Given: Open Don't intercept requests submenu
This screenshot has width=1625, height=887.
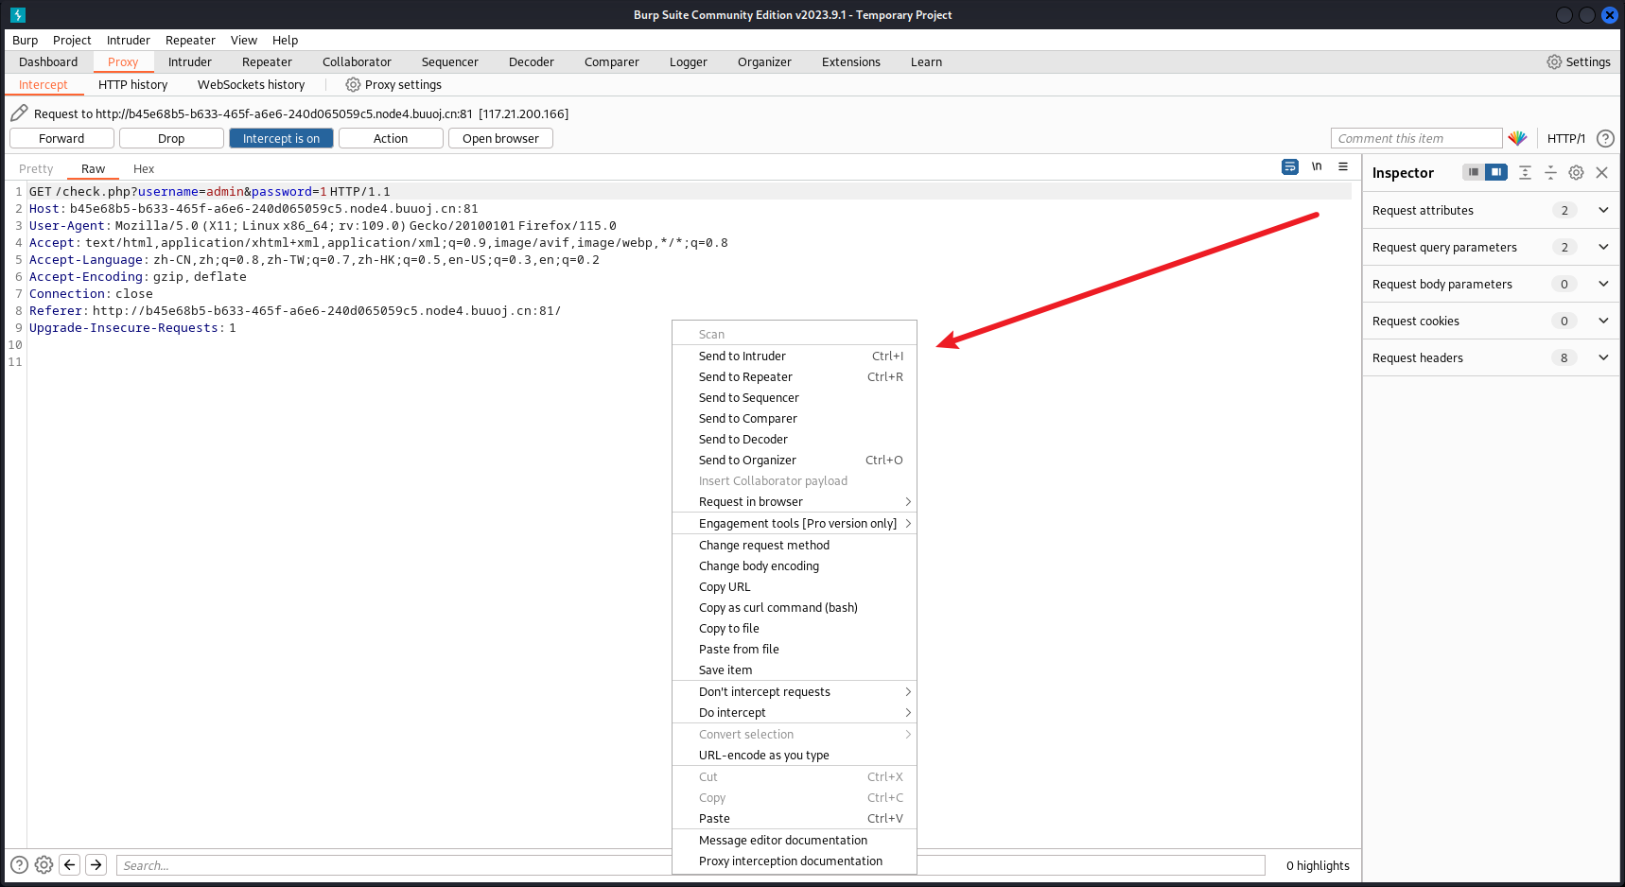Looking at the screenshot, I should 795,691.
